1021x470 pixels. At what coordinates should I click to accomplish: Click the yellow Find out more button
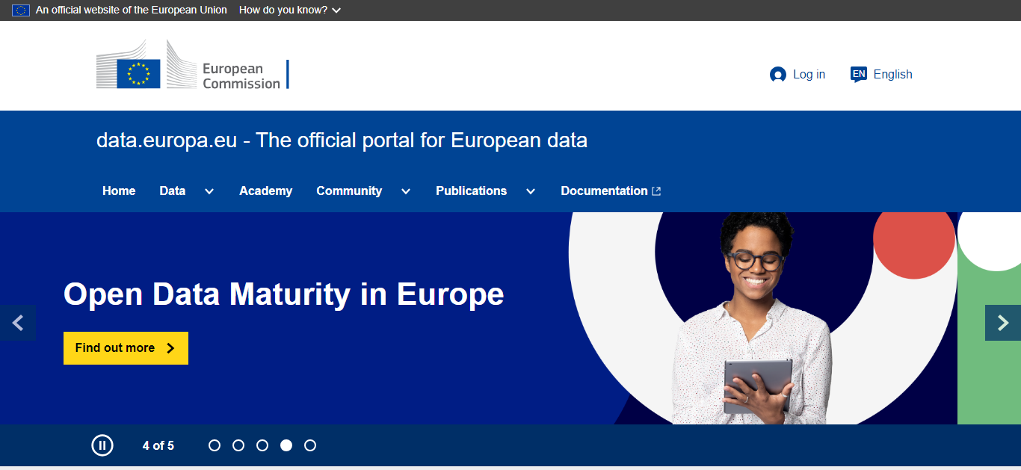126,348
